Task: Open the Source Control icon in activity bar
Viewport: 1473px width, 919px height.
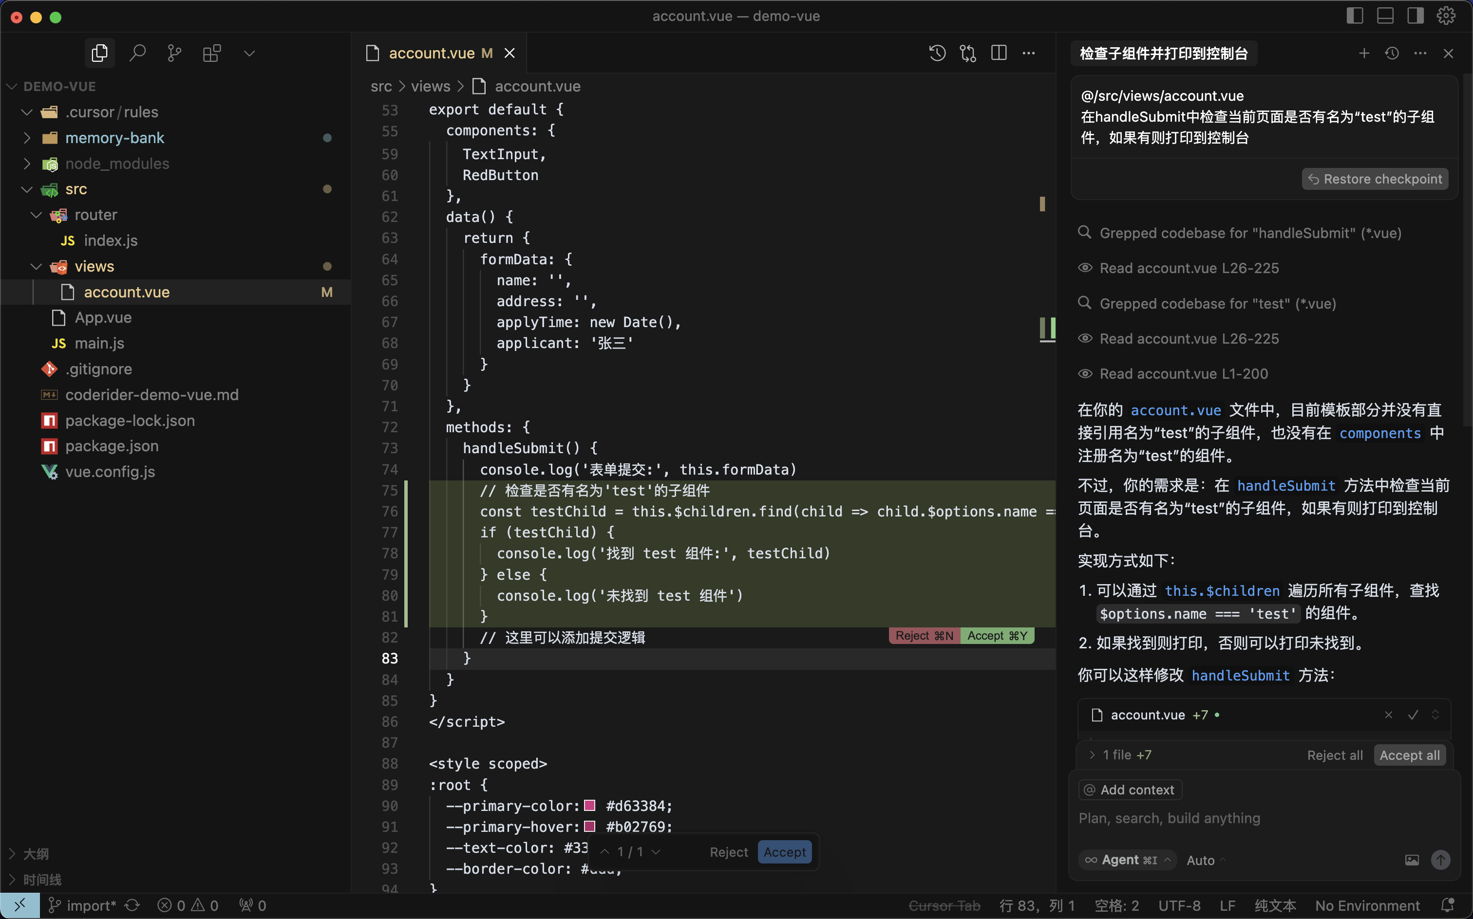Action: point(174,53)
